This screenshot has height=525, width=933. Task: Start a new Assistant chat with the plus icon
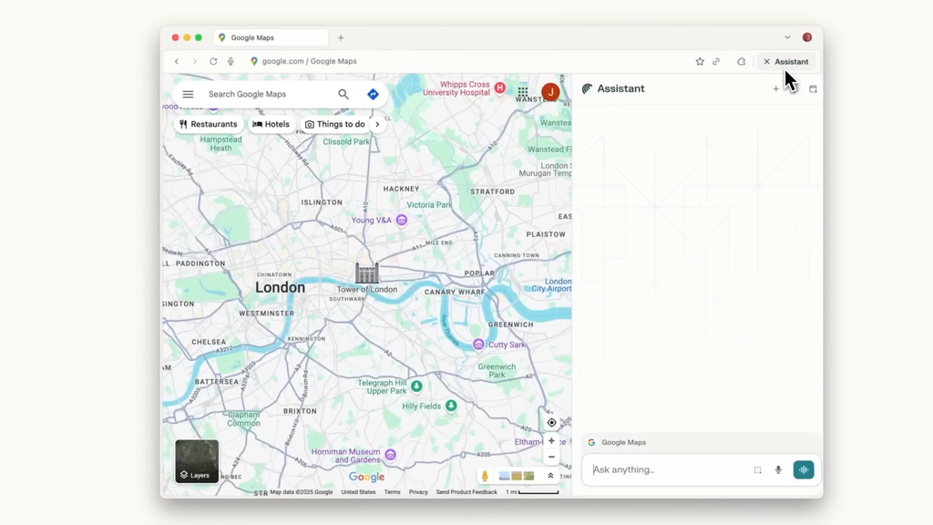click(776, 88)
